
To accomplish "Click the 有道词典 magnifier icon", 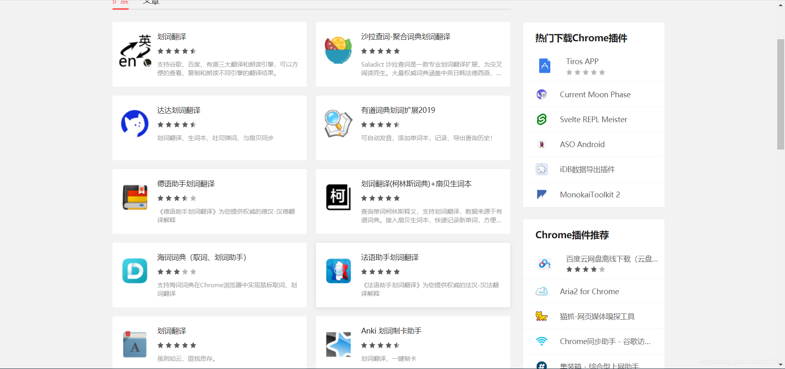I will (338, 123).
